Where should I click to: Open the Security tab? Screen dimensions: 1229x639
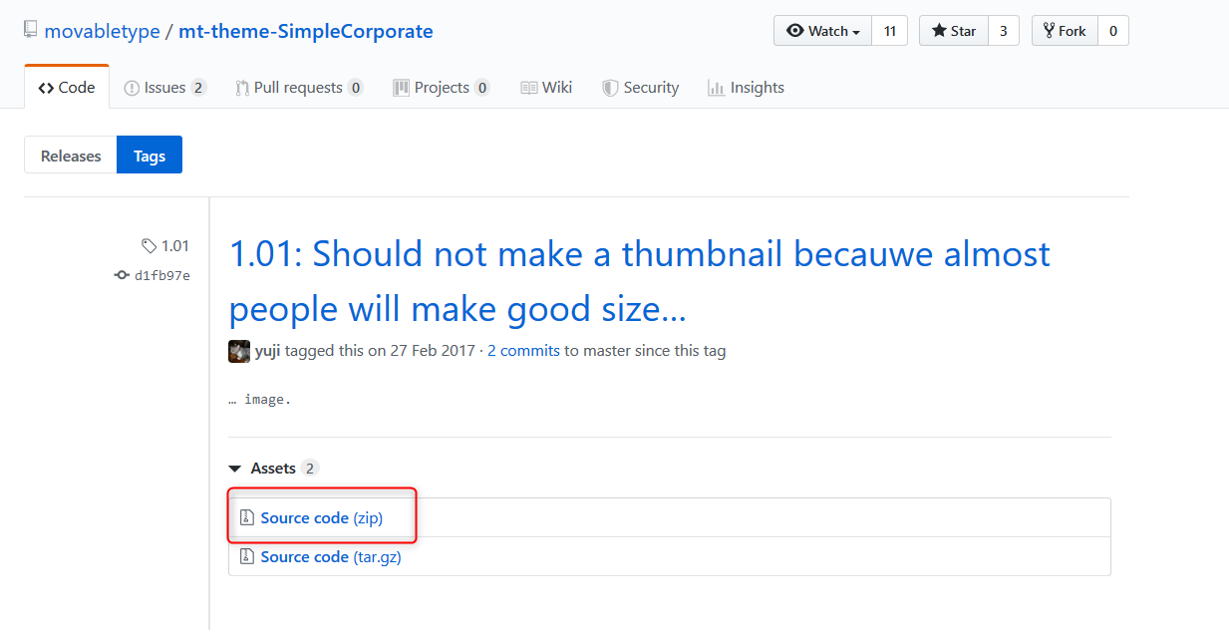640,88
